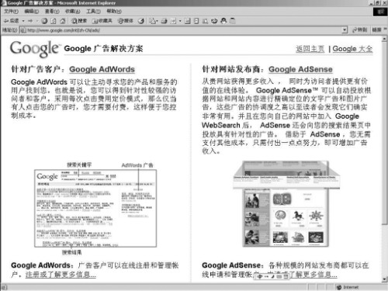Expand the Back button history dropdown arrow
Image resolution: width=388 pixels, height=291 pixels.
click(23, 21)
